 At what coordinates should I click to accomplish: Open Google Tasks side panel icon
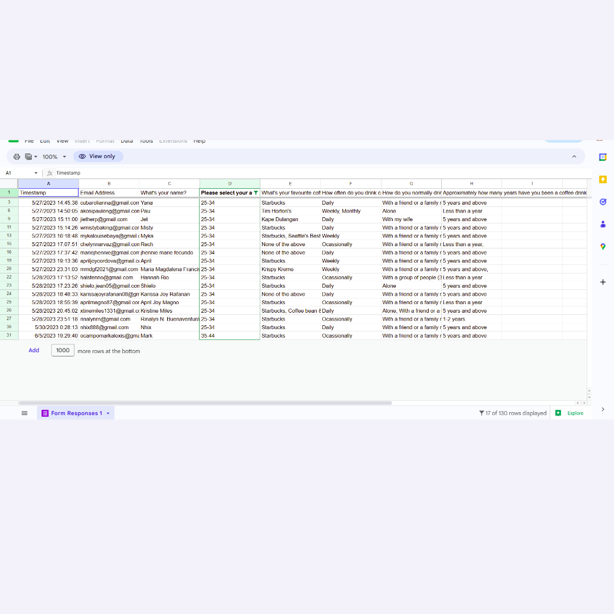(603, 202)
